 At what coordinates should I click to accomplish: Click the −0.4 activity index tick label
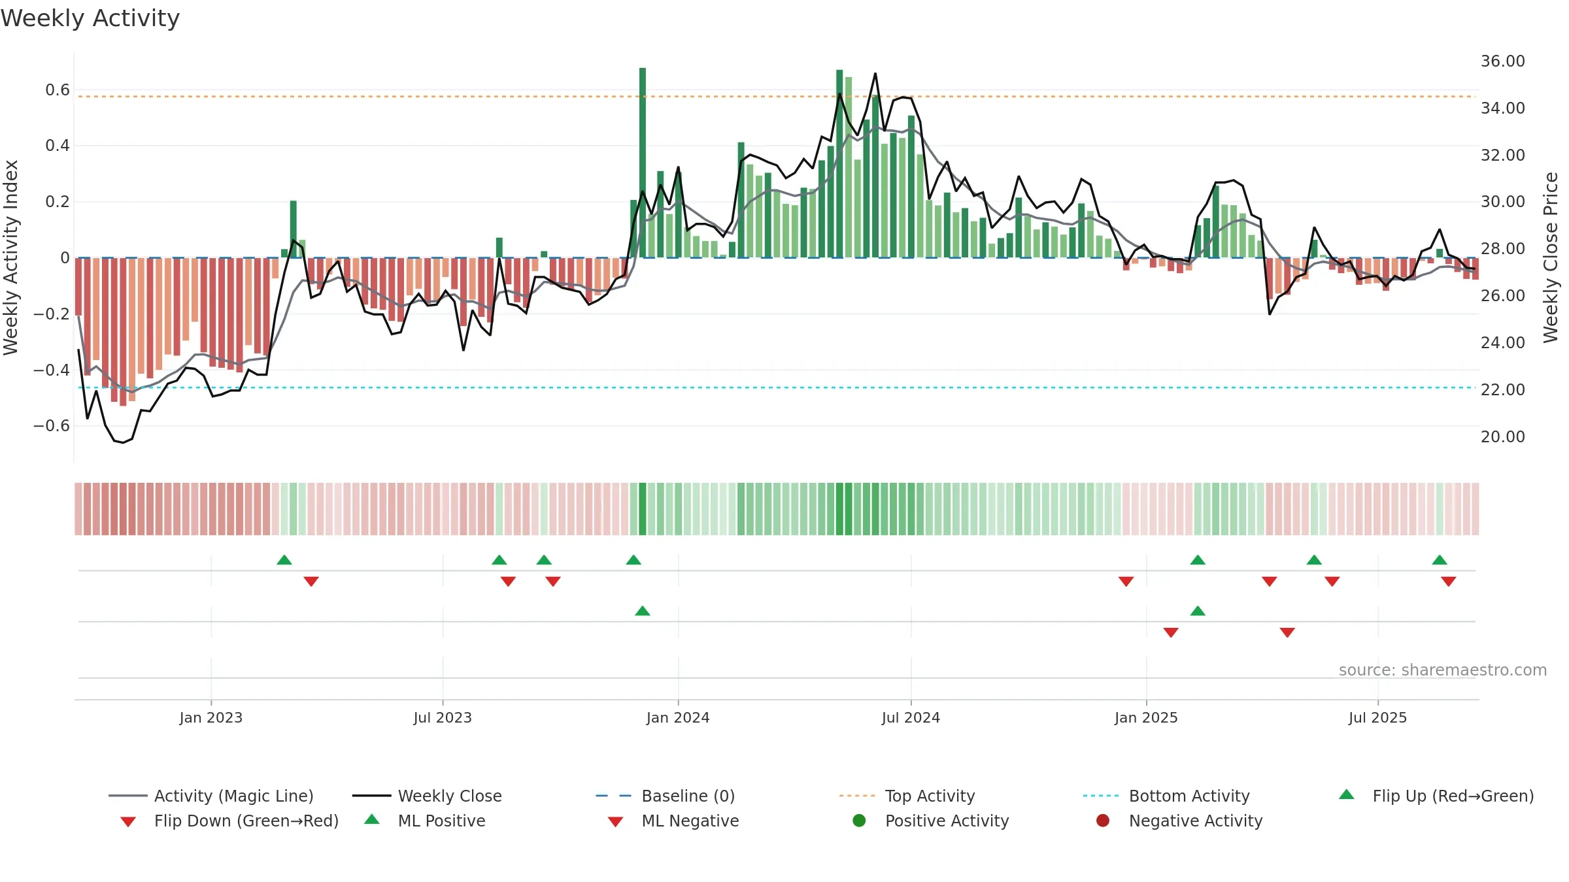click(x=52, y=370)
